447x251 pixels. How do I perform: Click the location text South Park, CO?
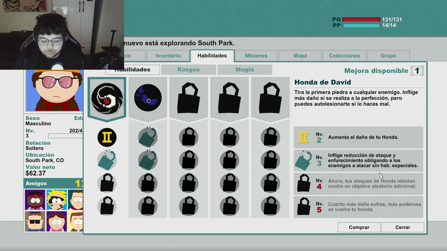45,161
